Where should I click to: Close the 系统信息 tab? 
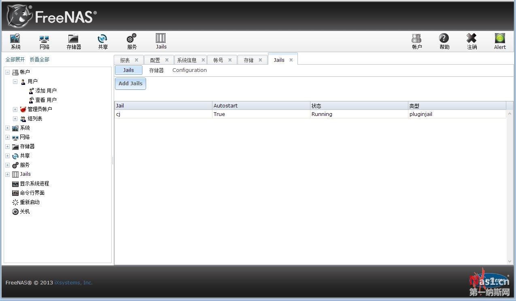[203, 60]
